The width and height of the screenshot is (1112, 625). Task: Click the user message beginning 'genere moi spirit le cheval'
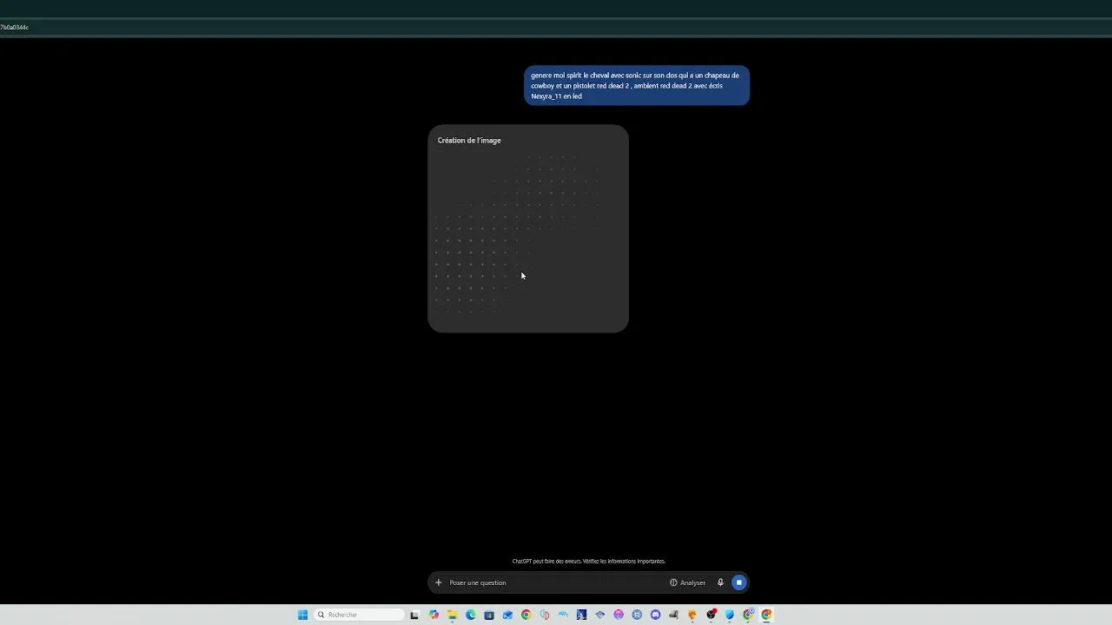click(637, 86)
